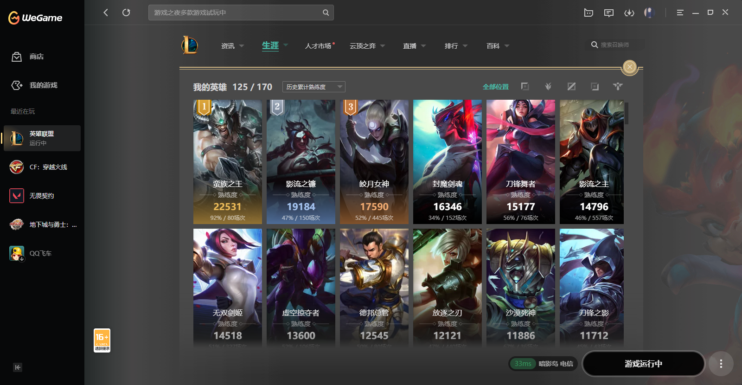
Task: Click the 最近在玩 label
Action: click(x=23, y=111)
